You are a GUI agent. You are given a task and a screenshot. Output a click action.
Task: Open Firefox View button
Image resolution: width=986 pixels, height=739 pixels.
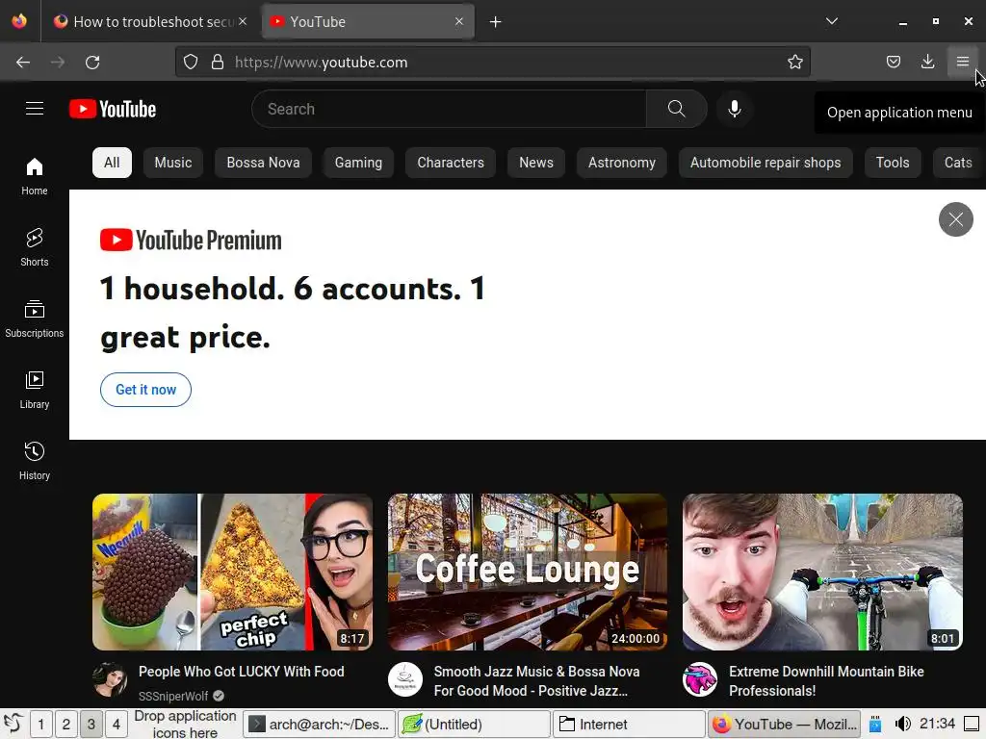(19, 21)
